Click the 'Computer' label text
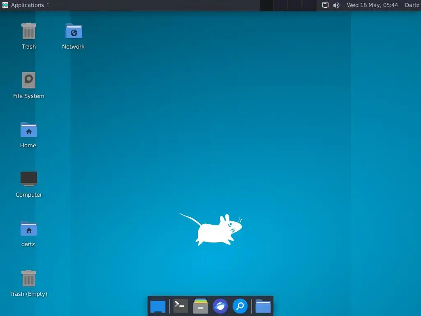The width and height of the screenshot is (421, 316). click(x=29, y=195)
